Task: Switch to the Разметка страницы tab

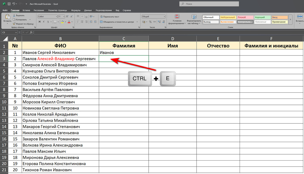Action: (58, 10)
